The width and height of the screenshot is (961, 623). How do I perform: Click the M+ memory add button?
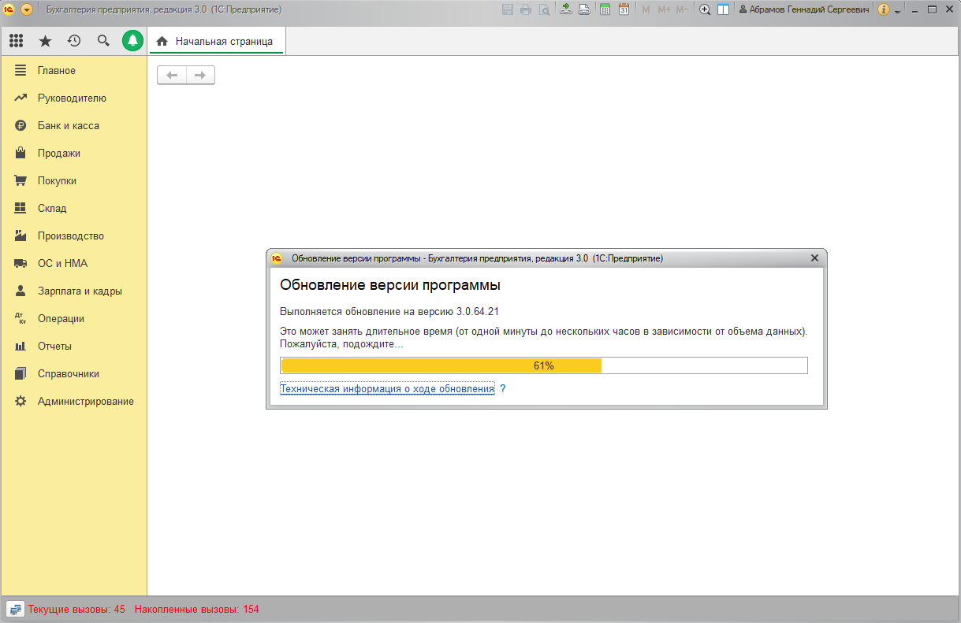[664, 9]
